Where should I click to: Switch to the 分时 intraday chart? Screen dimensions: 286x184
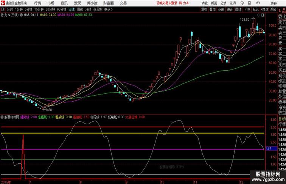(10, 9)
